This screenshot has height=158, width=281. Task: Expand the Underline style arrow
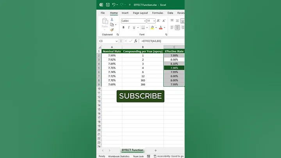click(138, 27)
